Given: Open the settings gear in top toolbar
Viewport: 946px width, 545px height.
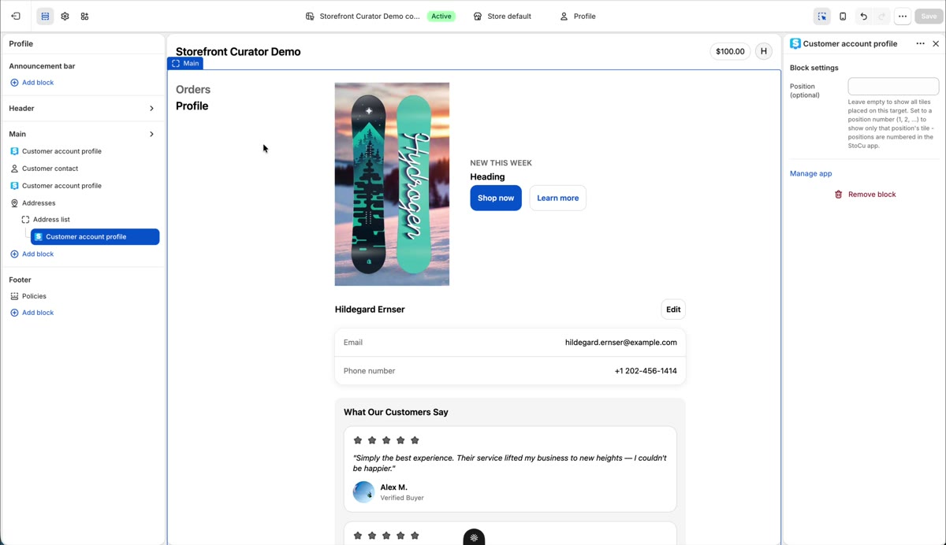Looking at the screenshot, I should point(65,17).
